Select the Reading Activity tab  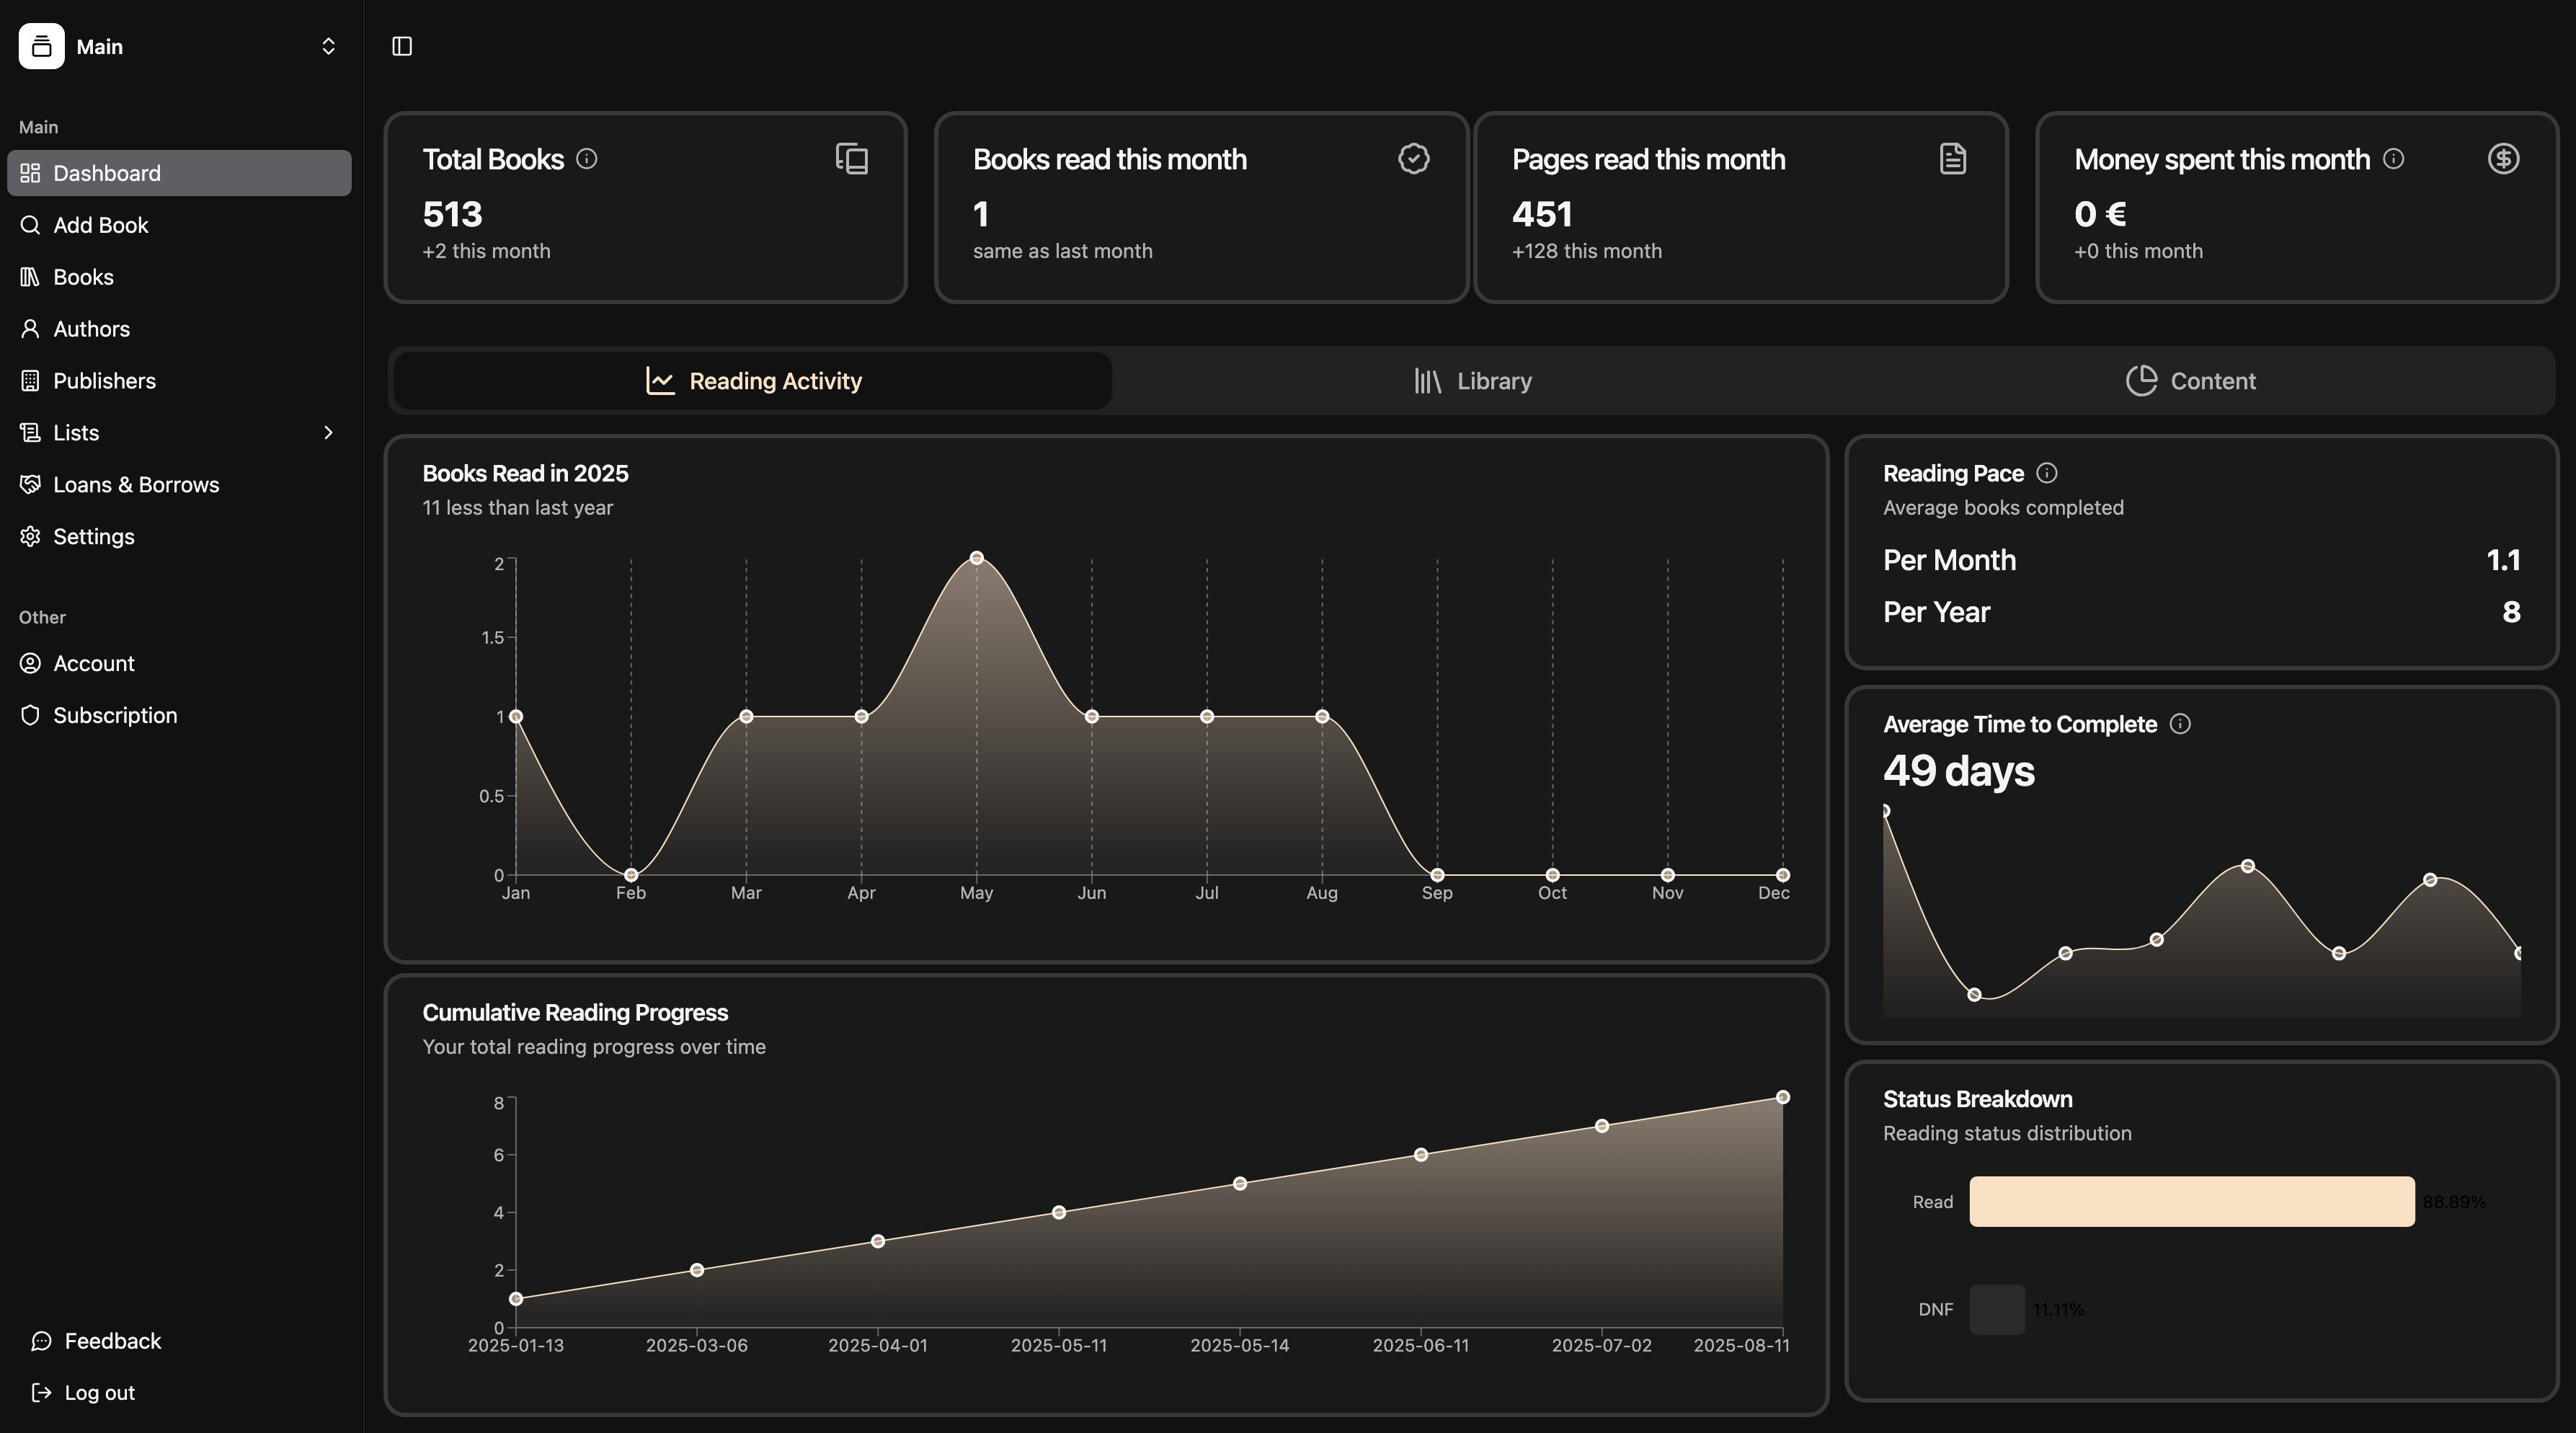click(x=753, y=381)
